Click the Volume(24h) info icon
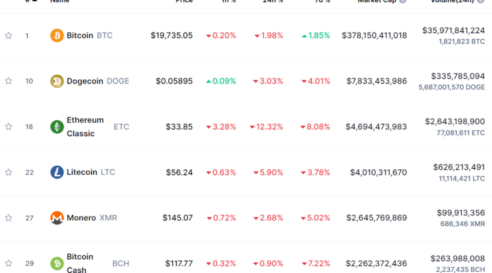 480,1
